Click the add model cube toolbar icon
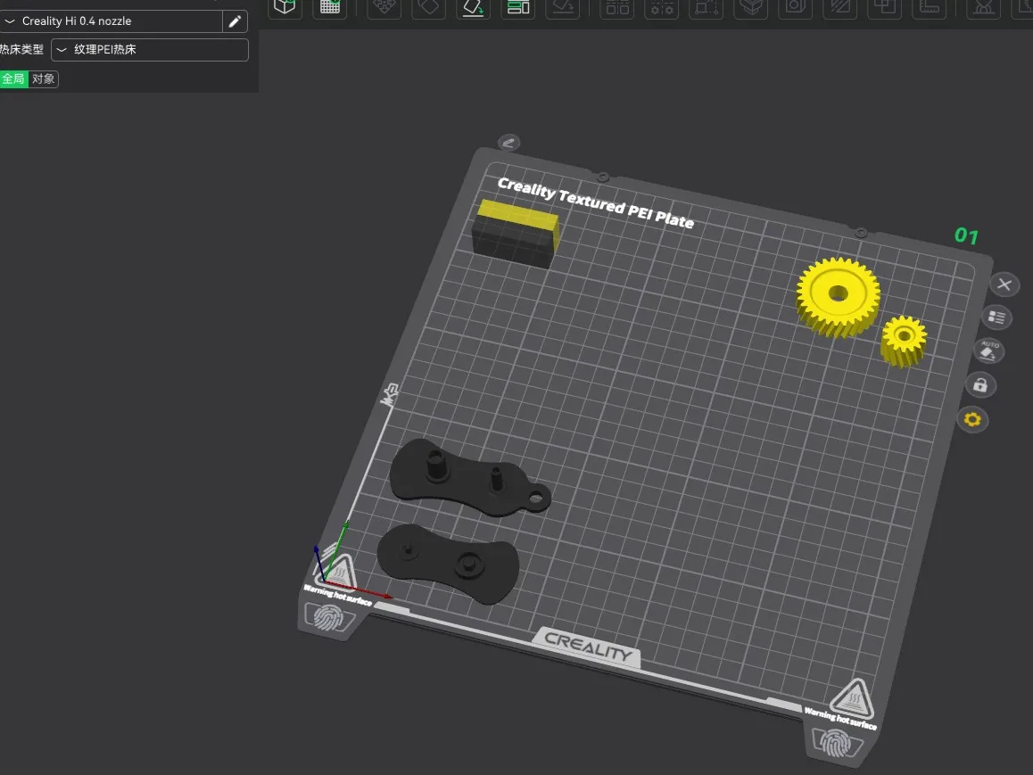 (285, 6)
